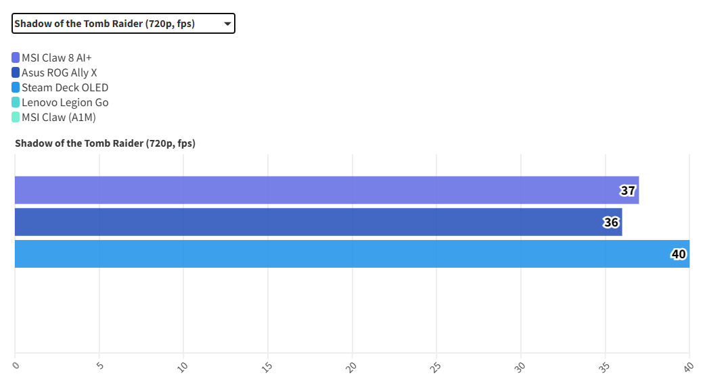
Task: Show the MSI Claw (A1M) series via its label
Action: [59, 117]
